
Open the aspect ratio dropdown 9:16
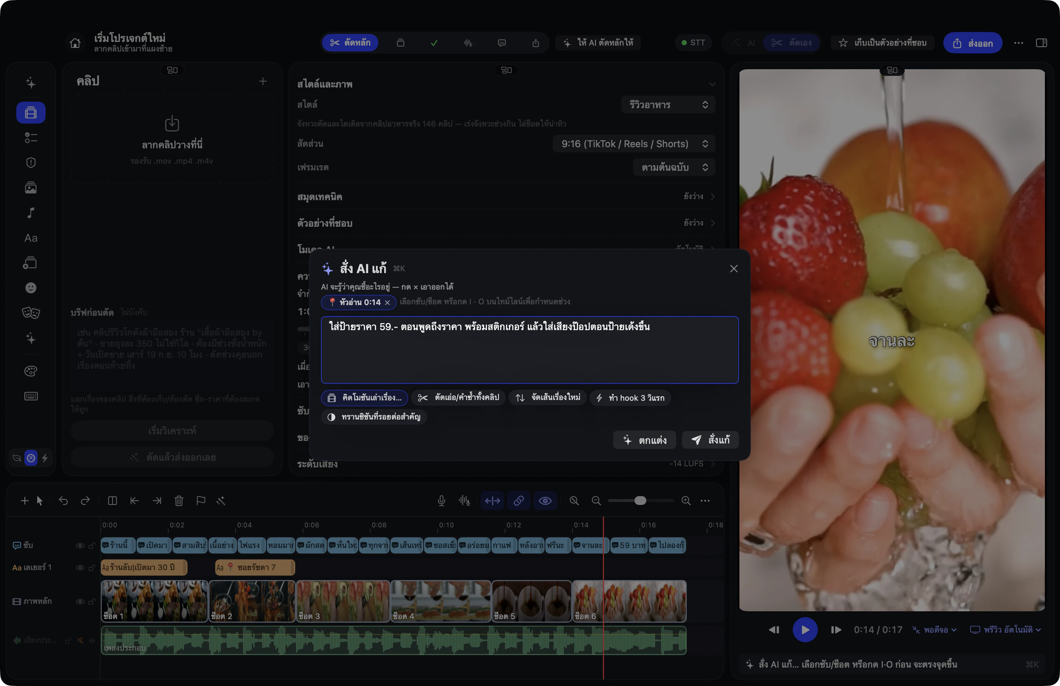point(634,144)
